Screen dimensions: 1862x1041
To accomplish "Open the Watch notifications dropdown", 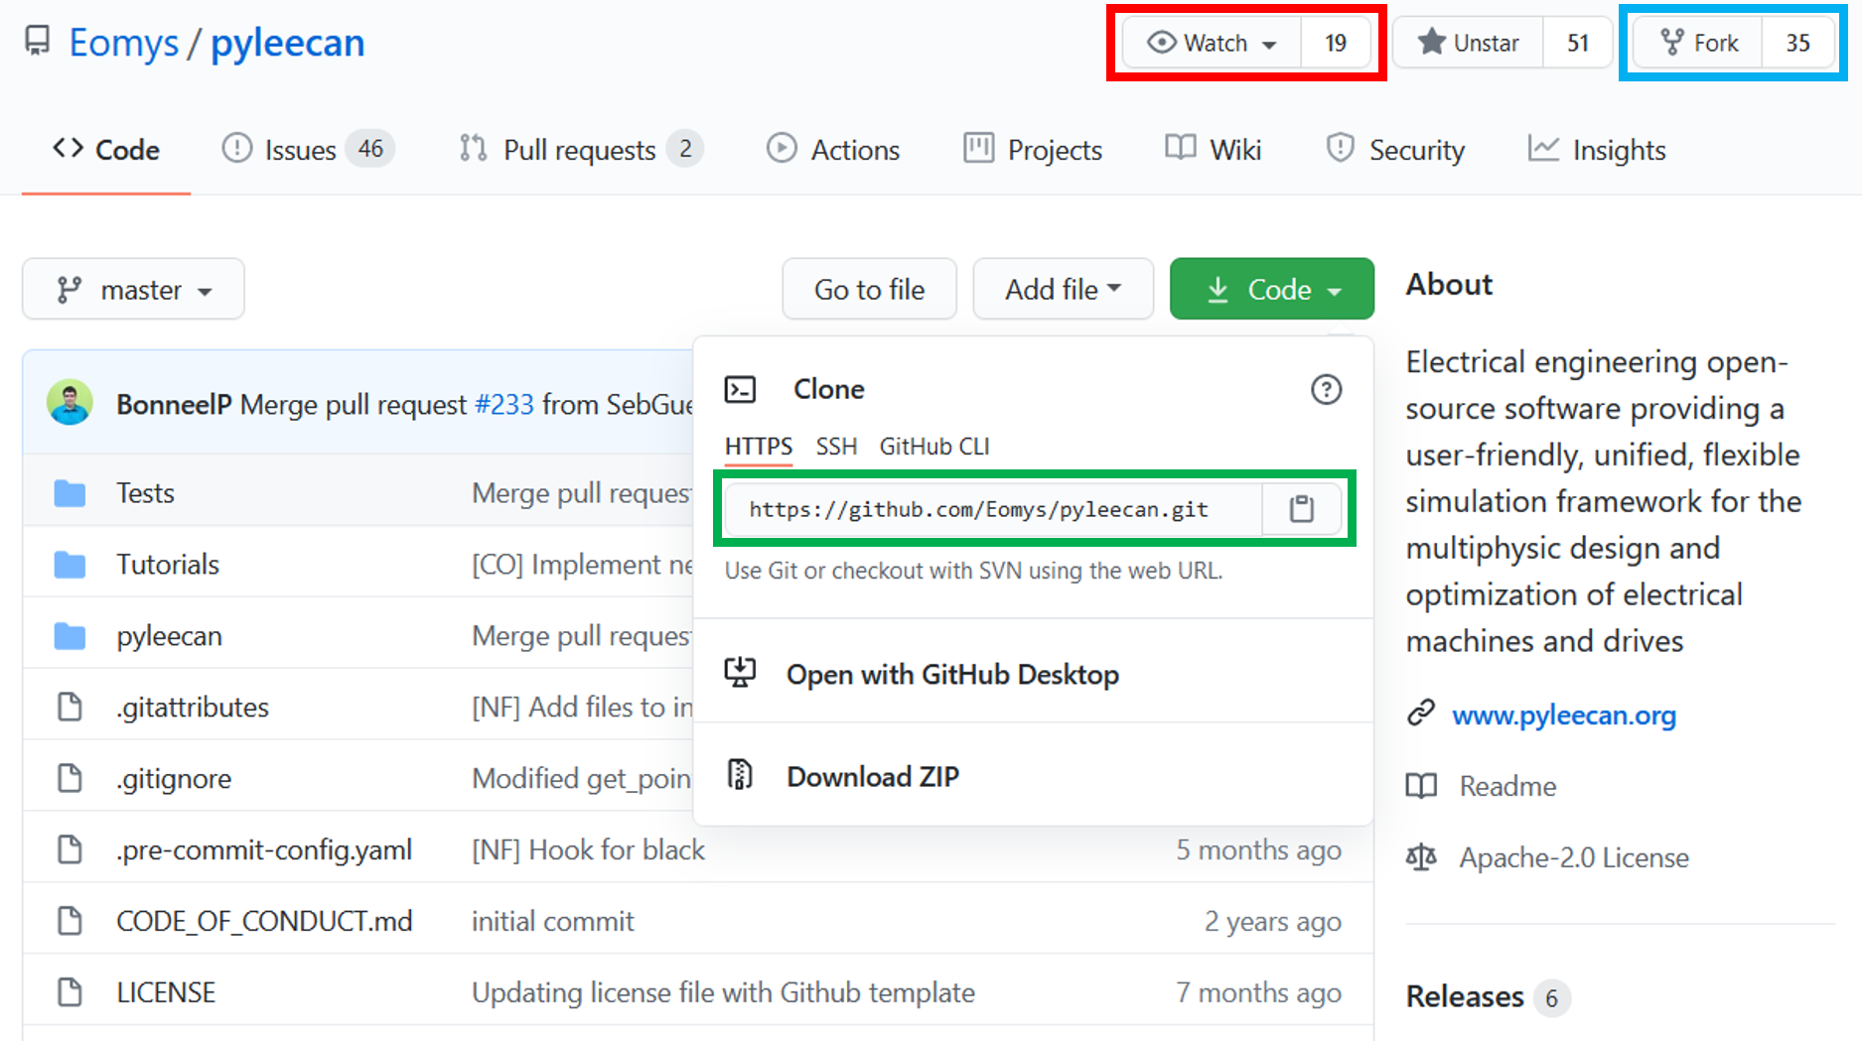I will pos(1212,43).
